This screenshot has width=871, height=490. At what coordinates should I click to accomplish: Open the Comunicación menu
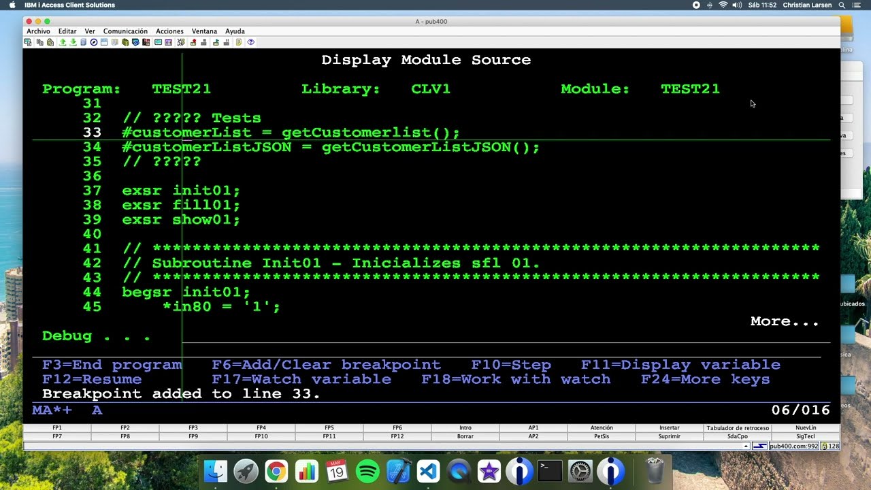click(x=125, y=31)
